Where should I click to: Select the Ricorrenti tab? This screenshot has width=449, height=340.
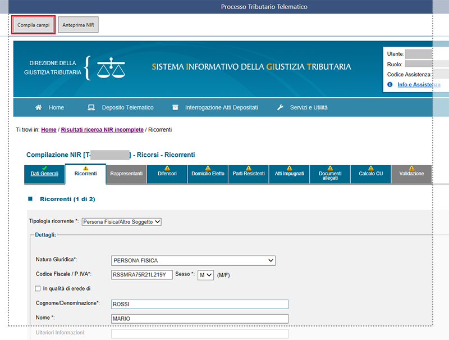(86, 174)
